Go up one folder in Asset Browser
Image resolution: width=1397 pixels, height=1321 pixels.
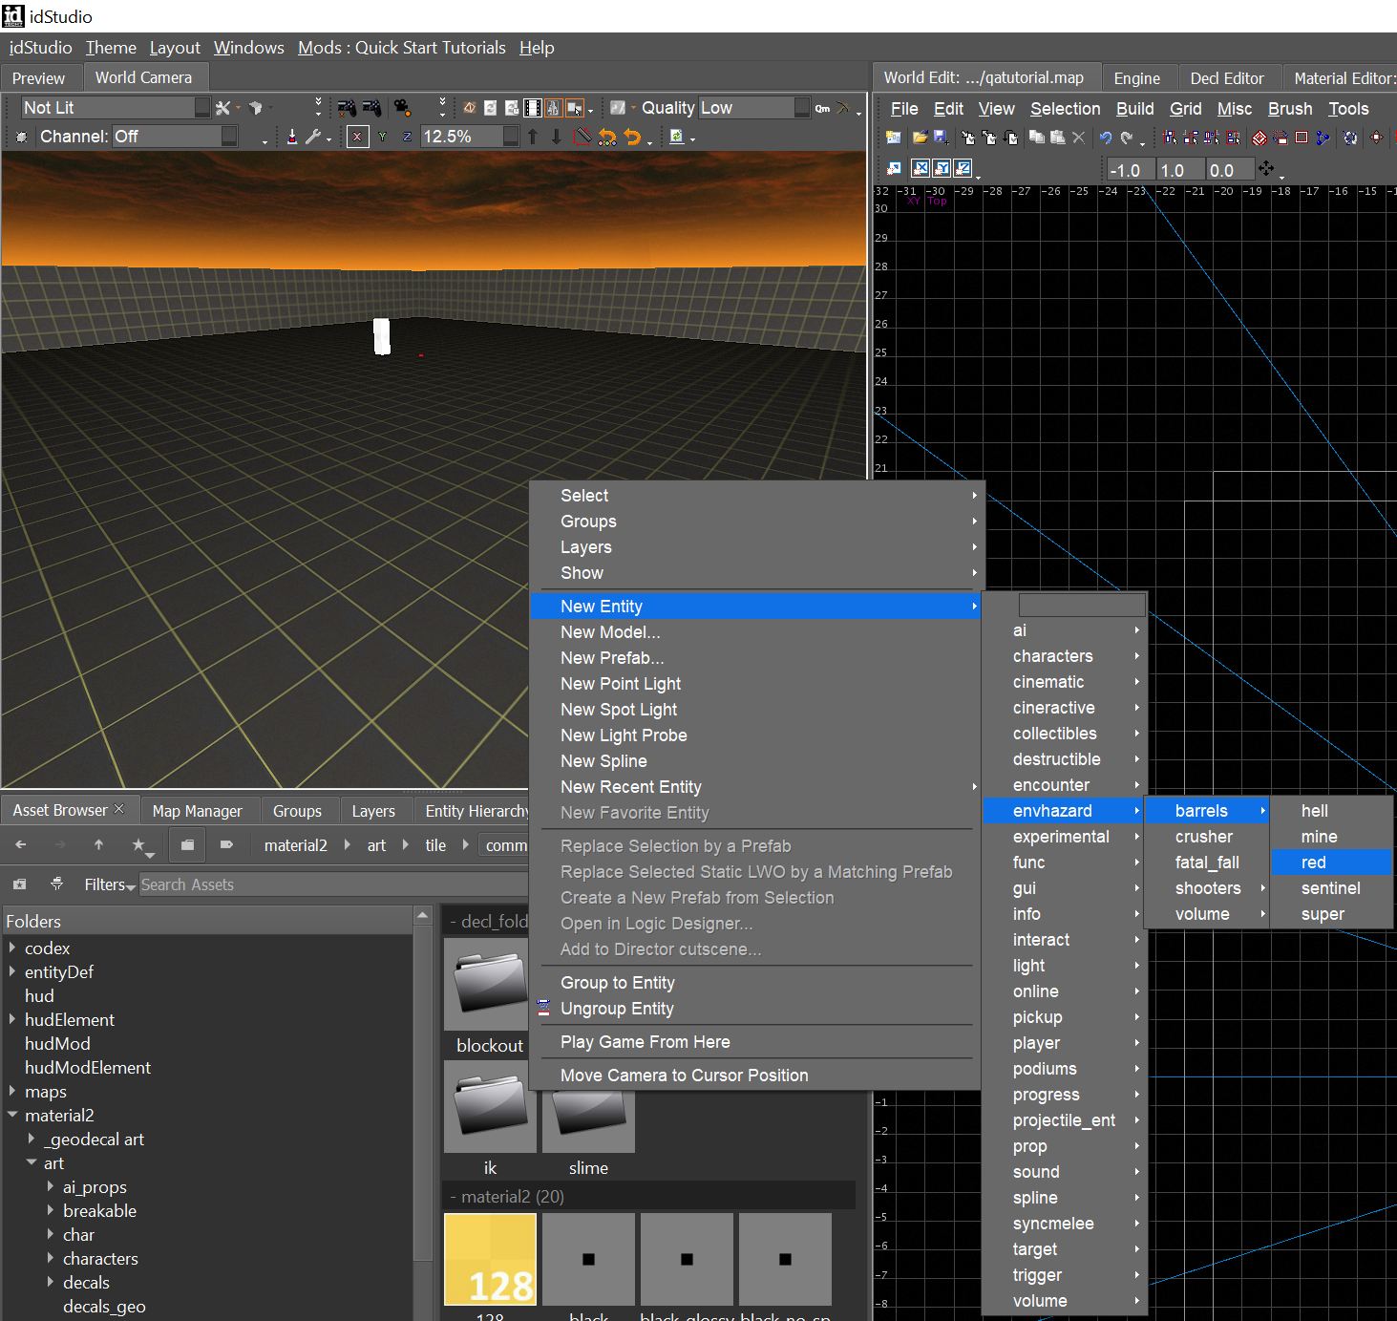[98, 845]
